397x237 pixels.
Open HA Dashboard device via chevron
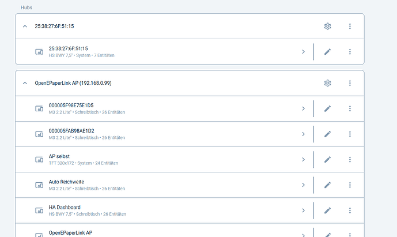click(303, 210)
